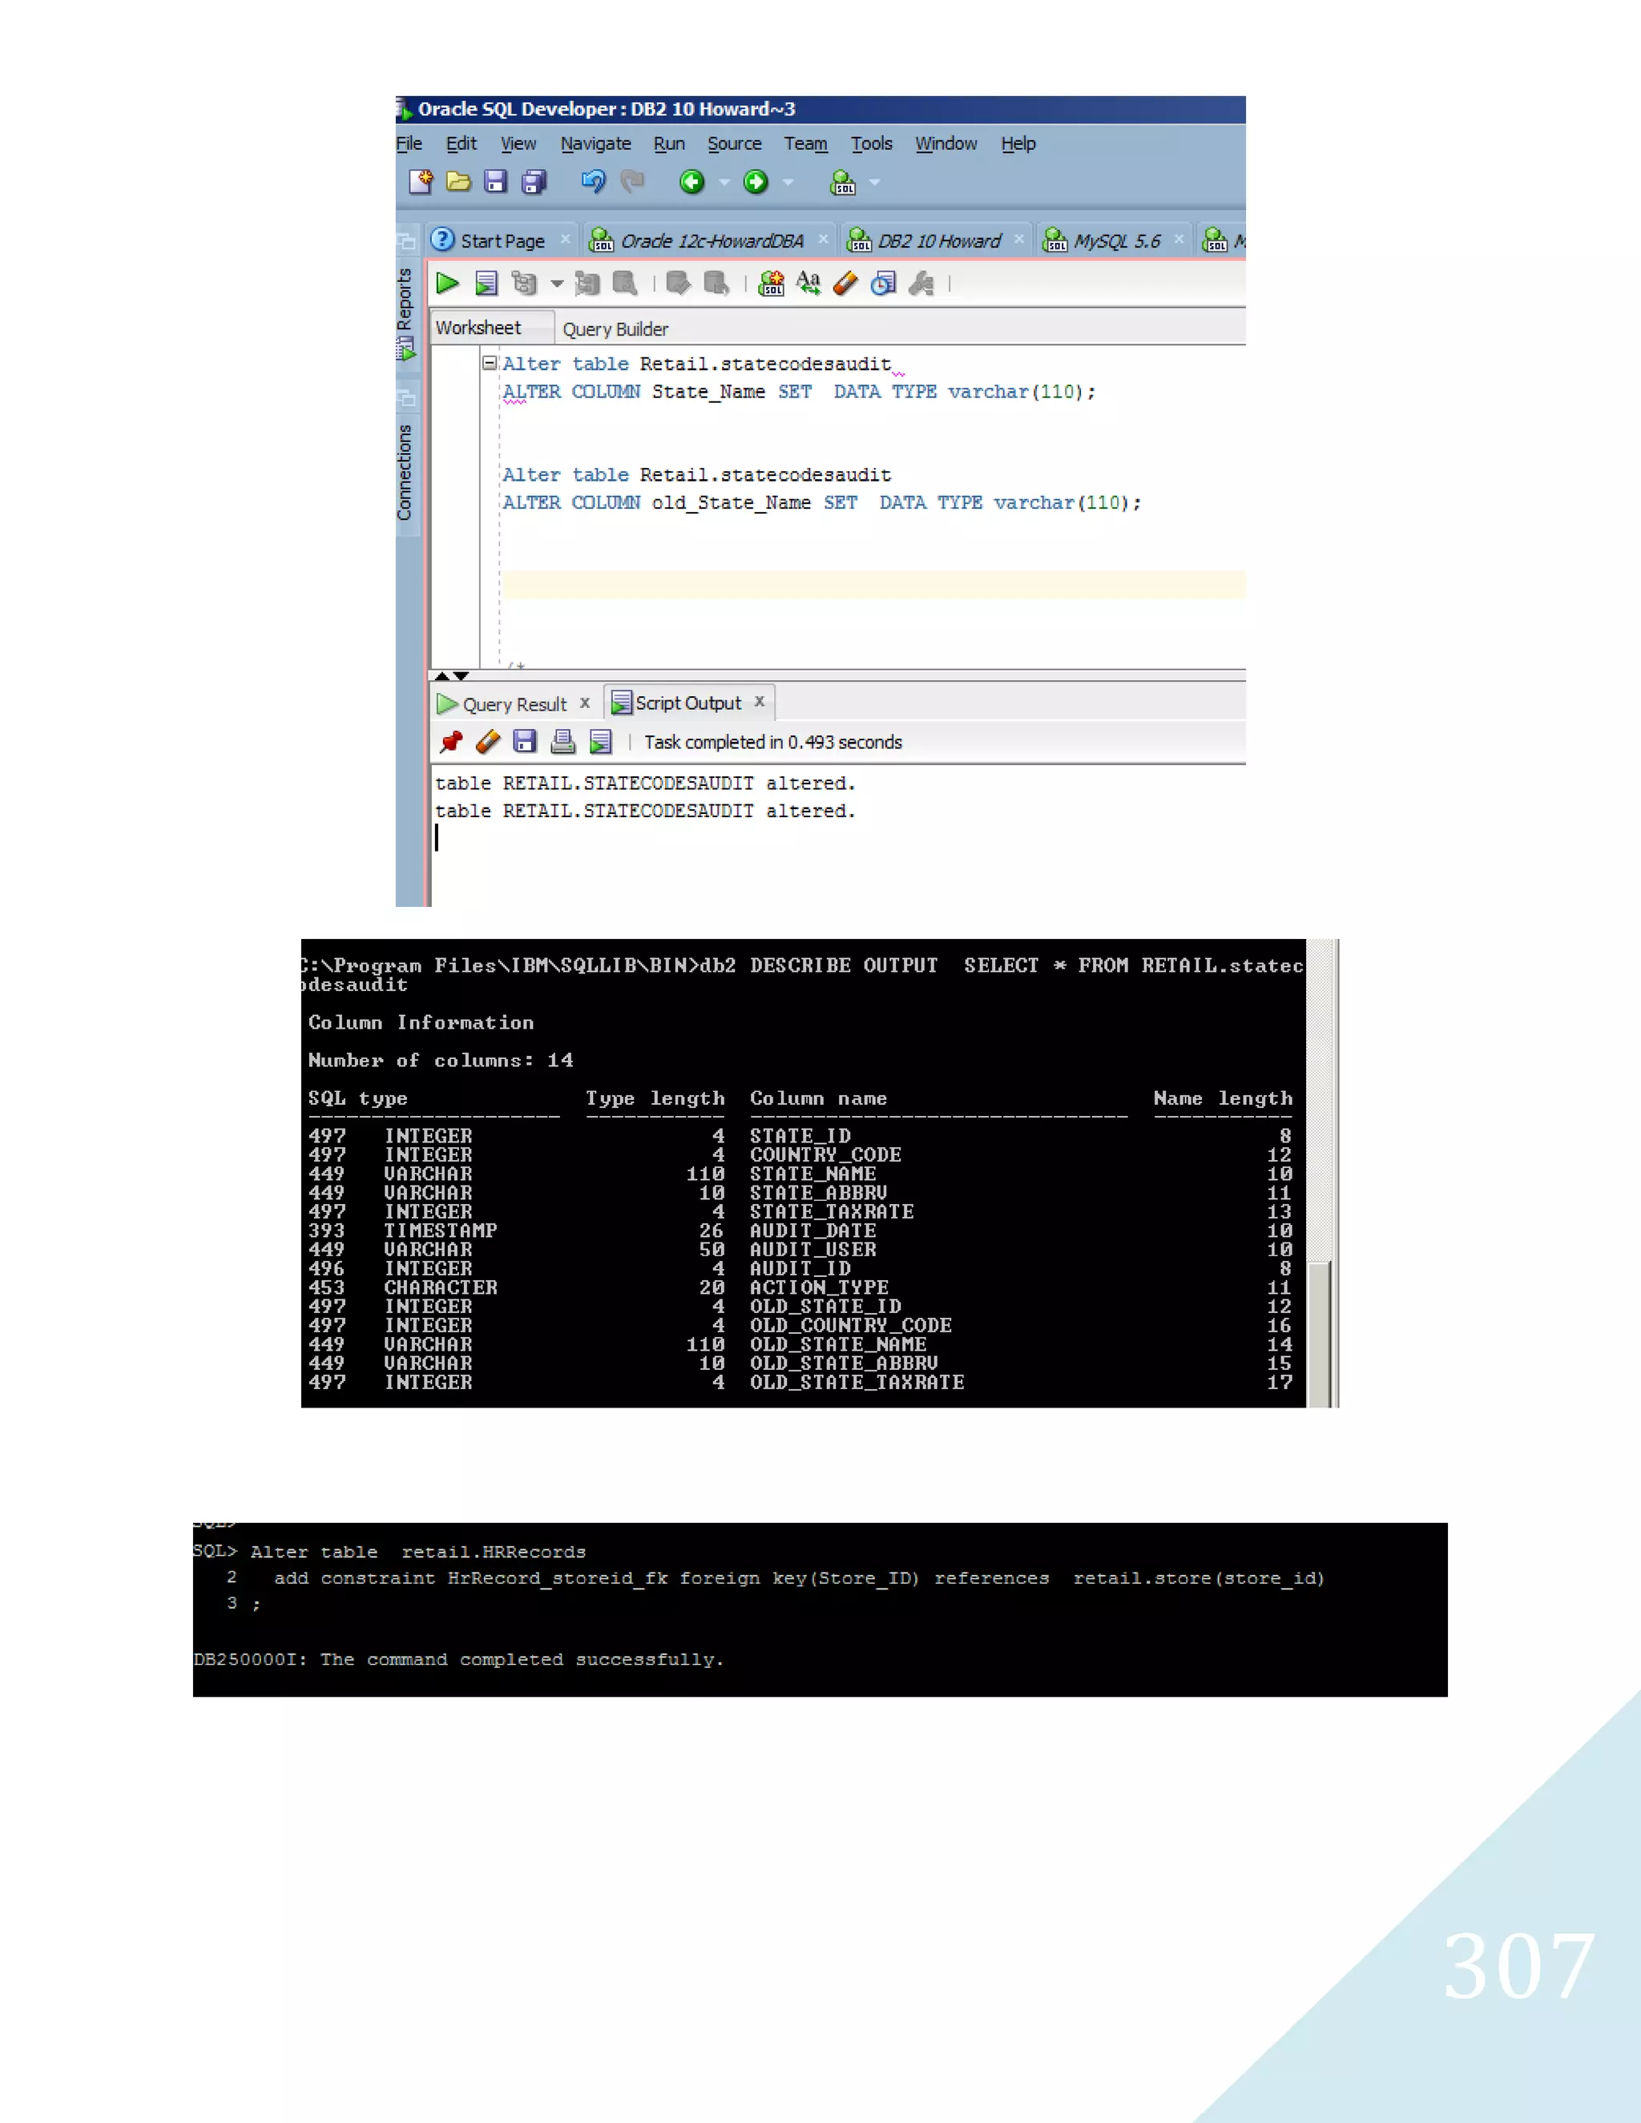Open the Run menu
The width and height of the screenshot is (1641, 2123).
coord(669,143)
